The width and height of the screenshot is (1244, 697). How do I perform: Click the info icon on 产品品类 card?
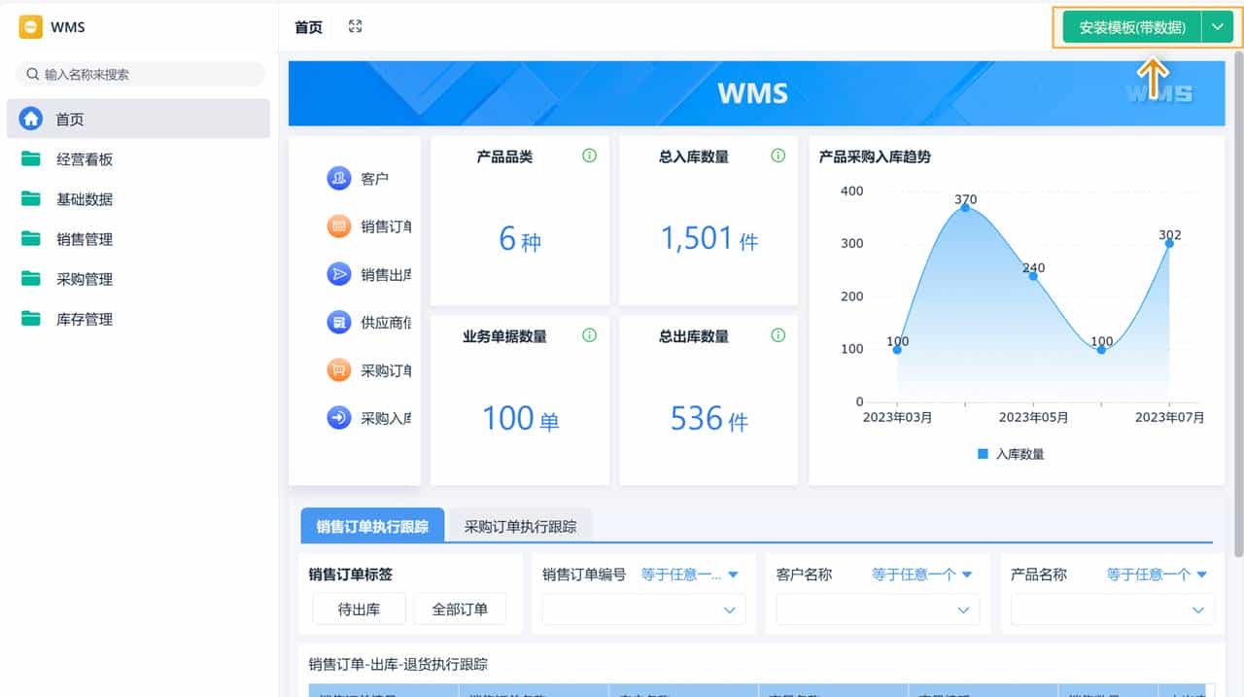tap(589, 156)
